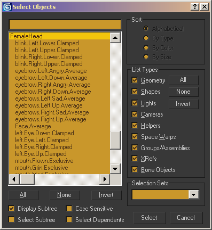
Task: Choose By Color sort option
Action: tap(146, 48)
